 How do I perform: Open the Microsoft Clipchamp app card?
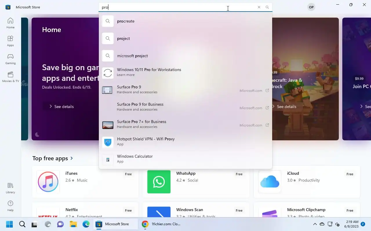[x=307, y=210]
